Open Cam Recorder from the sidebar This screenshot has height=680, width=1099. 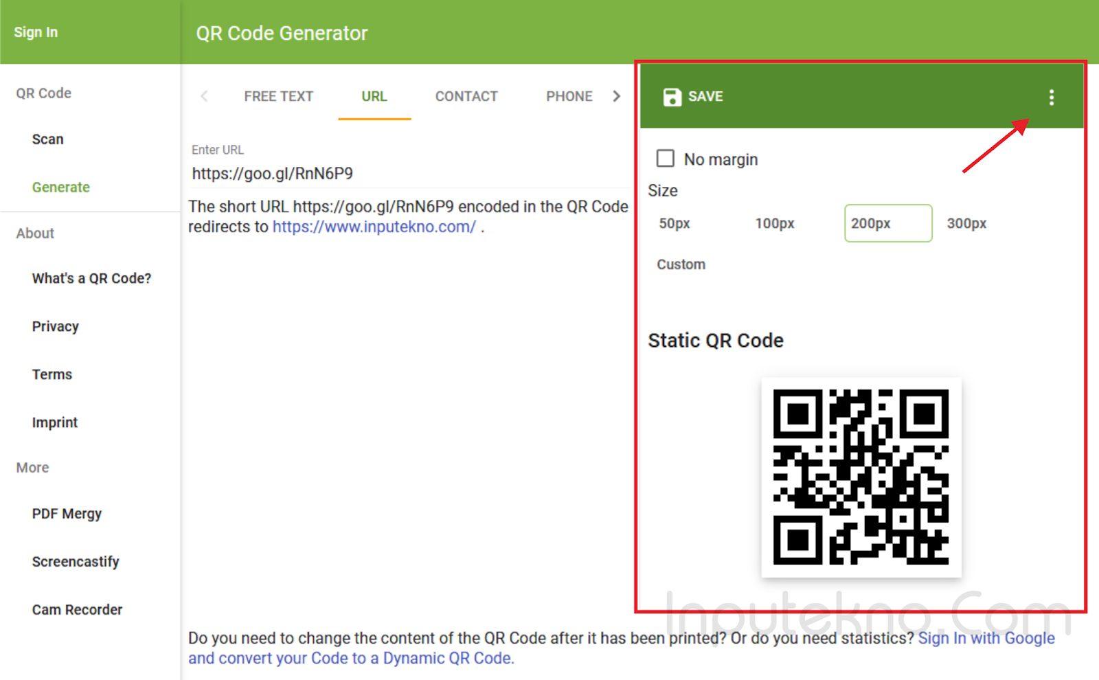77,610
